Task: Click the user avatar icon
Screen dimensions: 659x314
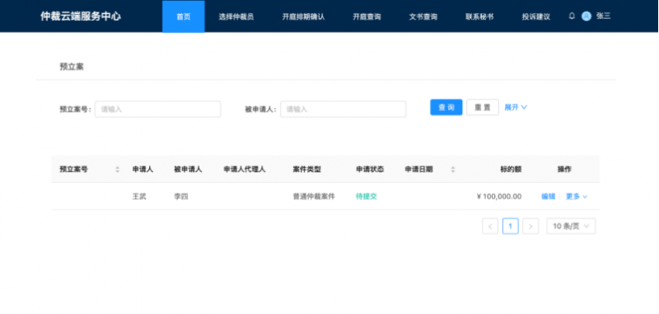Action: click(587, 16)
